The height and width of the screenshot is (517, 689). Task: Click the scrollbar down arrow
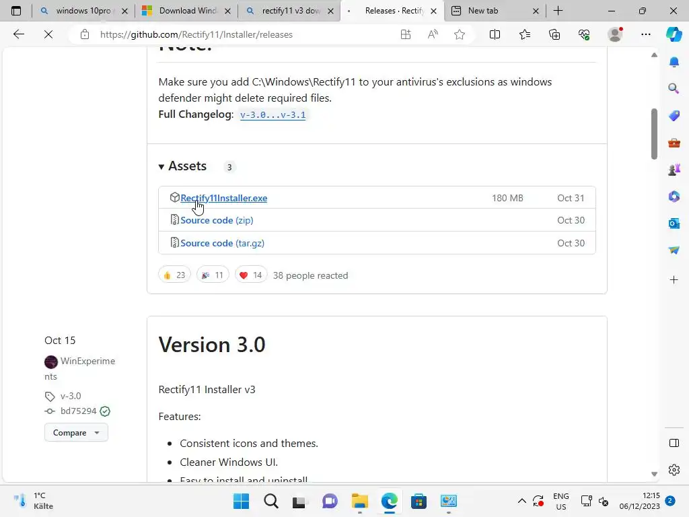tap(654, 474)
